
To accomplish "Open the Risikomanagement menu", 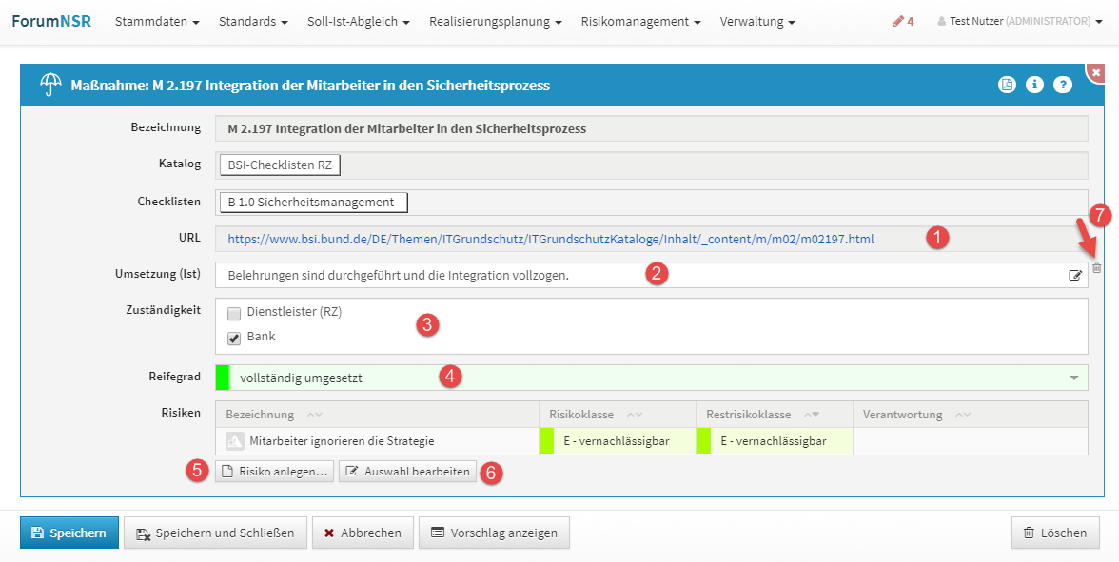I will point(640,21).
